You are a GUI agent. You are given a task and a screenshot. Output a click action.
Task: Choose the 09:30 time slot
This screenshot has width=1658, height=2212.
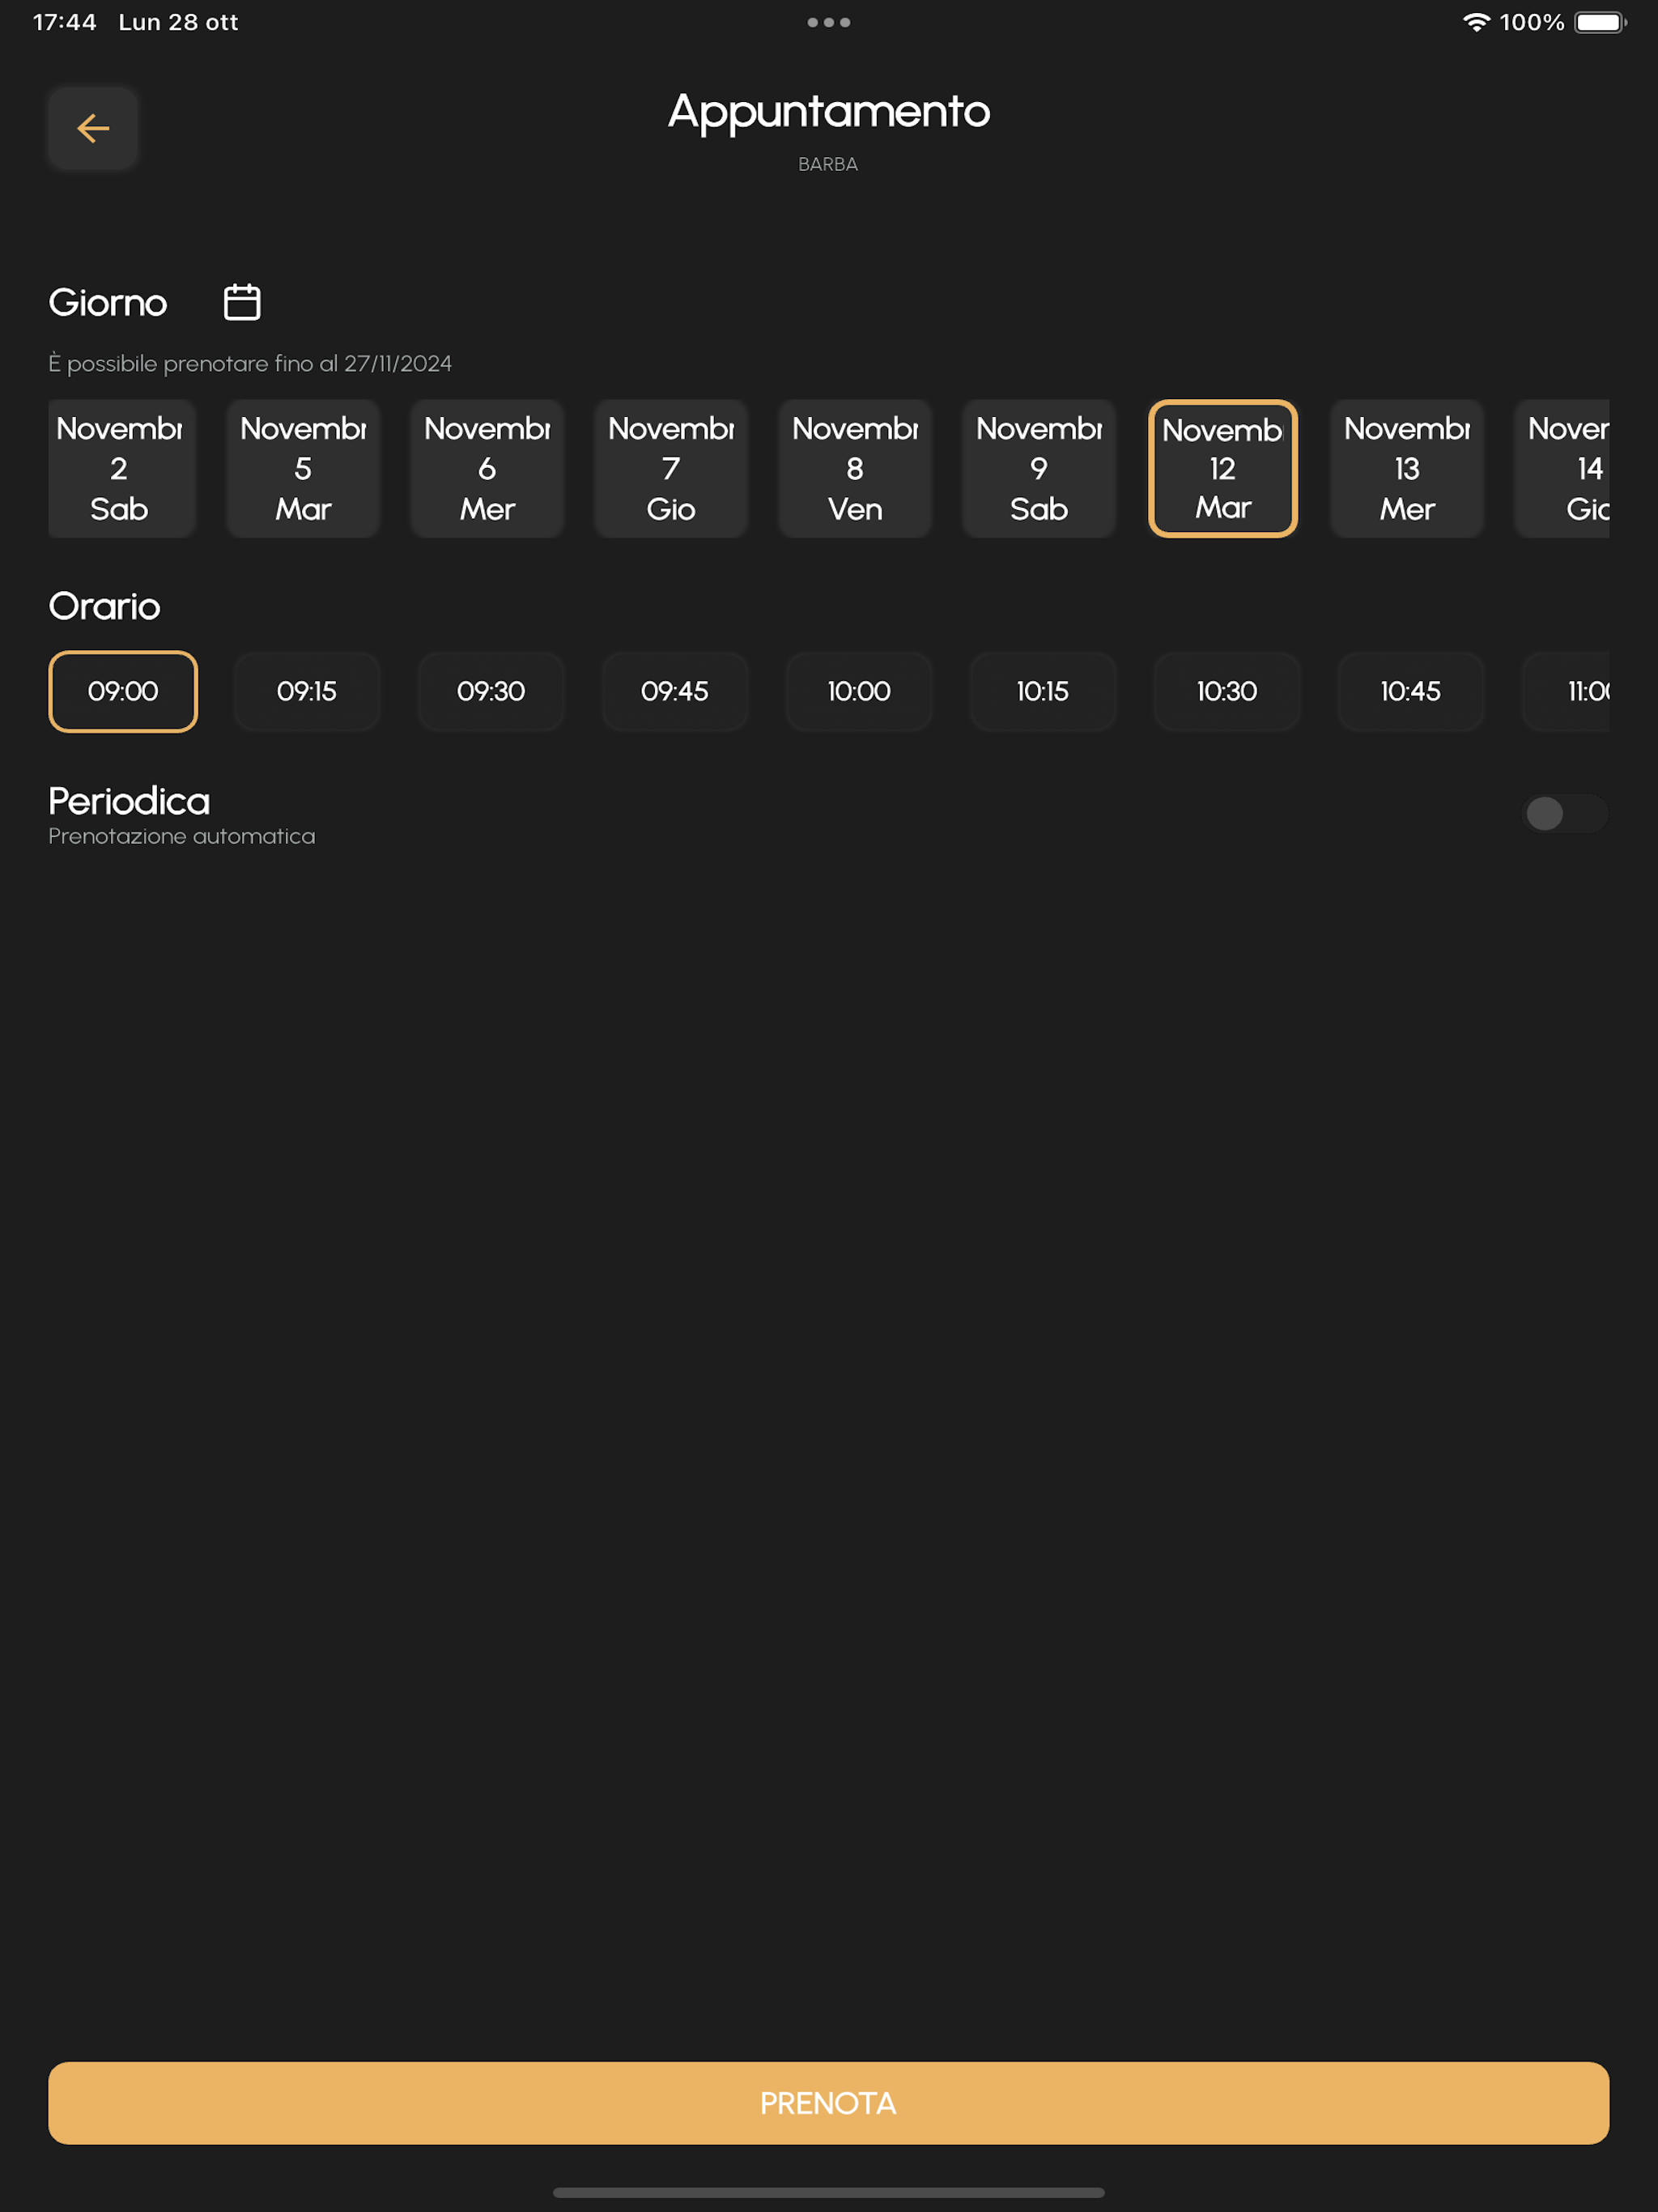point(491,691)
